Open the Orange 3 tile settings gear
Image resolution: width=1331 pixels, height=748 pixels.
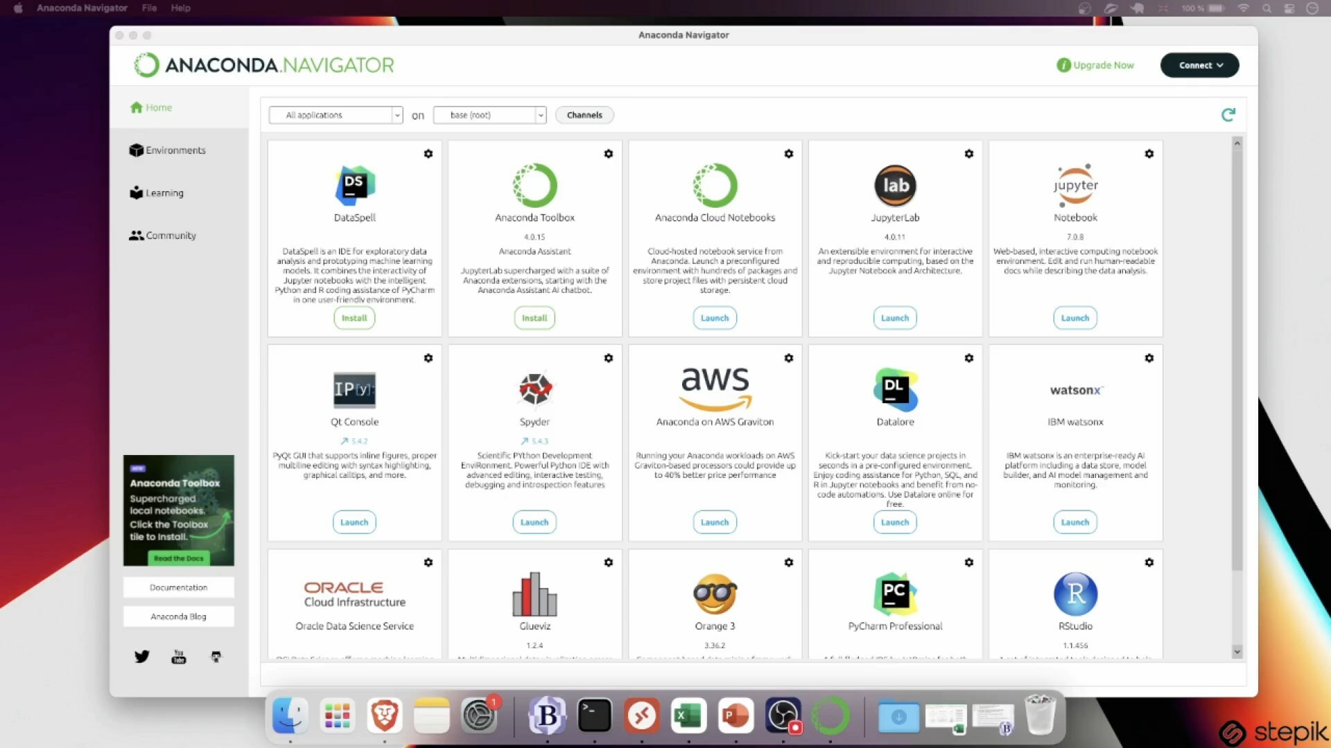(789, 562)
